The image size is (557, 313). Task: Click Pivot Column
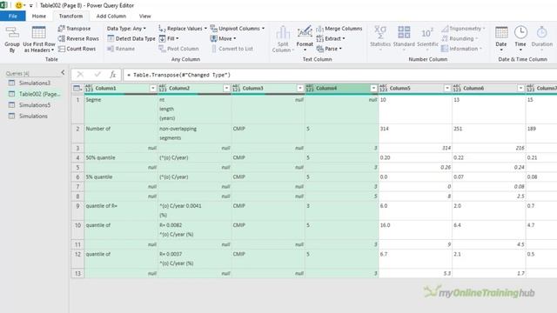coord(178,49)
